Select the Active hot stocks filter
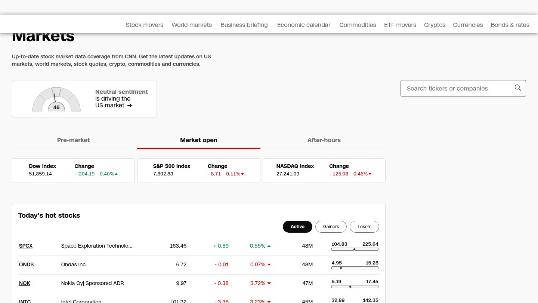The image size is (538, 303). [297, 227]
